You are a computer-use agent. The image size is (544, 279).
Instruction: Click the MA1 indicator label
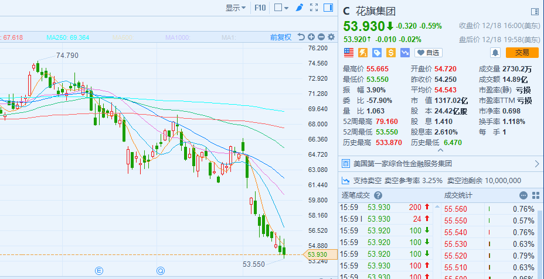pos(229,37)
